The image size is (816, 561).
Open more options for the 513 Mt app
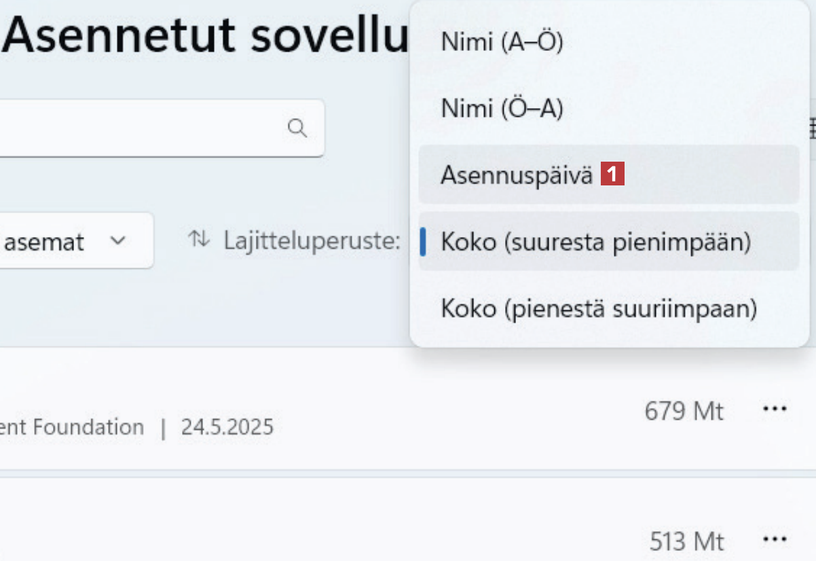775,539
